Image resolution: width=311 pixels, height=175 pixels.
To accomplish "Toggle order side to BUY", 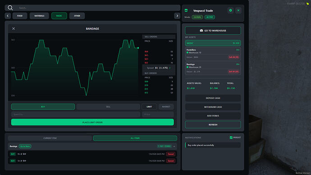I will [43, 106].
